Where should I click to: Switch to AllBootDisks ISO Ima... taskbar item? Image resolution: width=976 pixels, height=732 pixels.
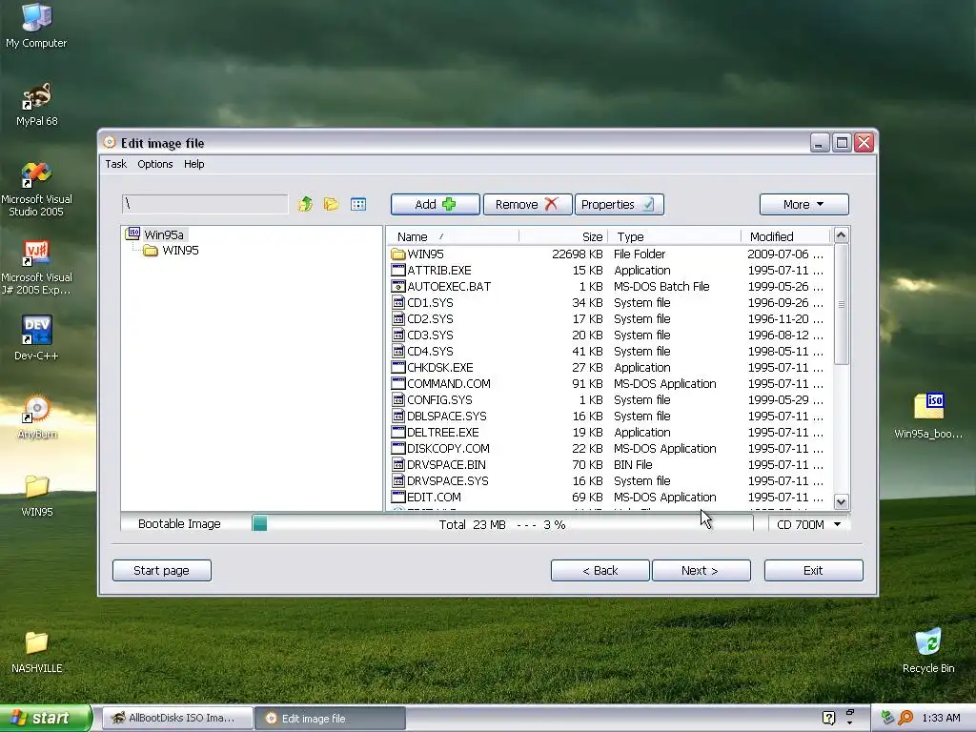pos(177,719)
